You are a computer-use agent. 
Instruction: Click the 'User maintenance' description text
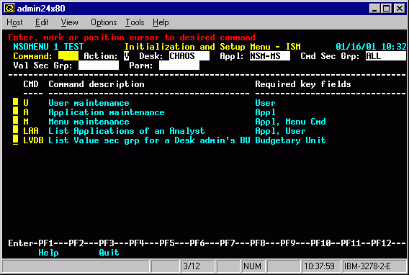click(x=89, y=103)
